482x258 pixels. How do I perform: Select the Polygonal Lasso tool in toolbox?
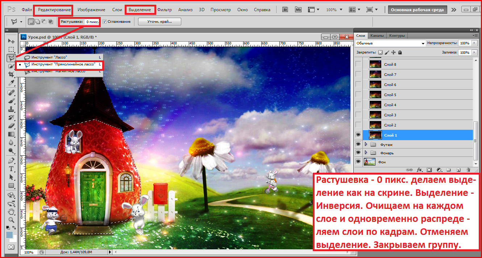tap(11, 57)
